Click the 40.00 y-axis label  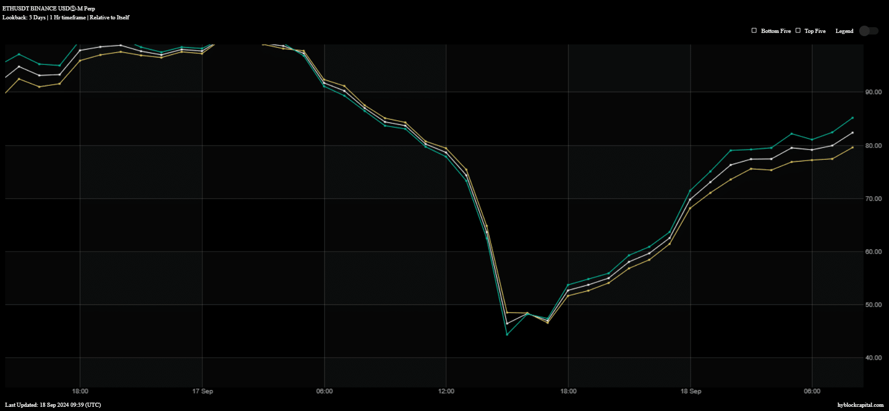click(x=873, y=358)
